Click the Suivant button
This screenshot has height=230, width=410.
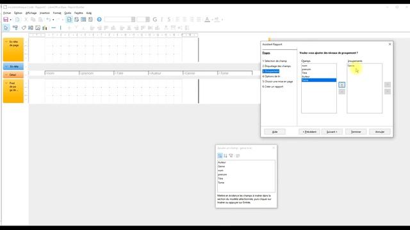pos(332,132)
